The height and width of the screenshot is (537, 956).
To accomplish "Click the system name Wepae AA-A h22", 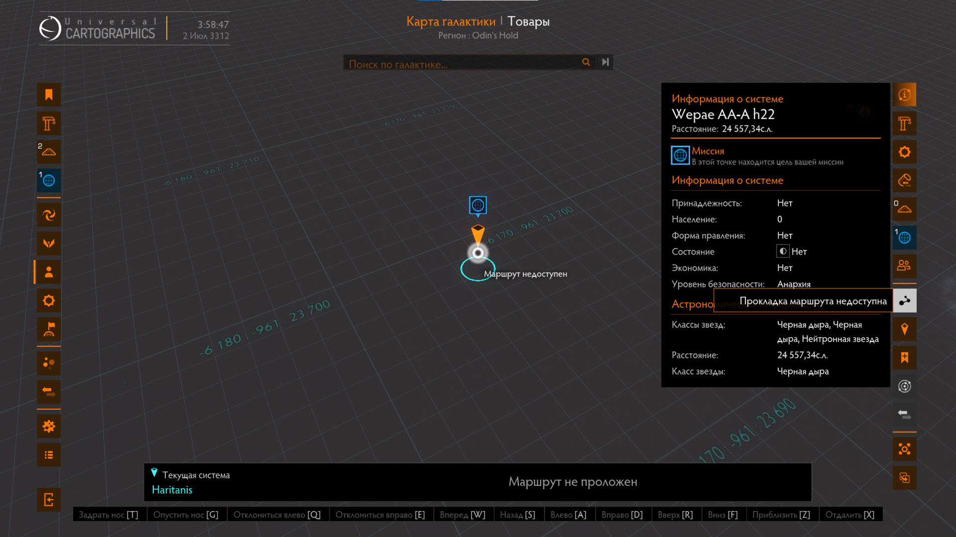I will 723,114.
